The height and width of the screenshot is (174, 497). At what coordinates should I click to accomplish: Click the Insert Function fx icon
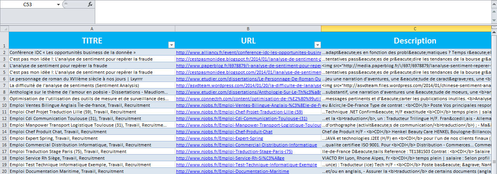(90, 4)
